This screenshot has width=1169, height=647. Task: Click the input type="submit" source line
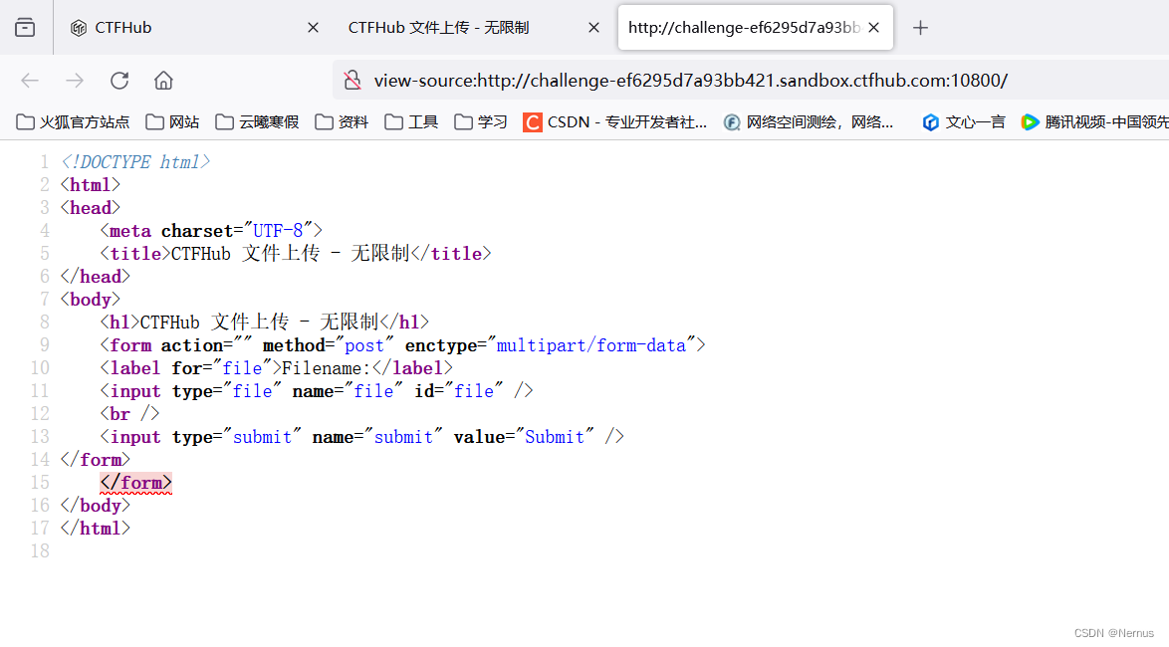click(x=361, y=437)
